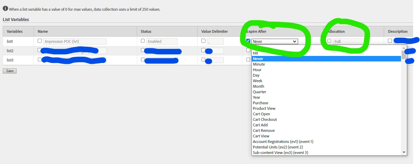Choose Month expiration option
This screenshot has height=164, width=420.
pos(326,86)
